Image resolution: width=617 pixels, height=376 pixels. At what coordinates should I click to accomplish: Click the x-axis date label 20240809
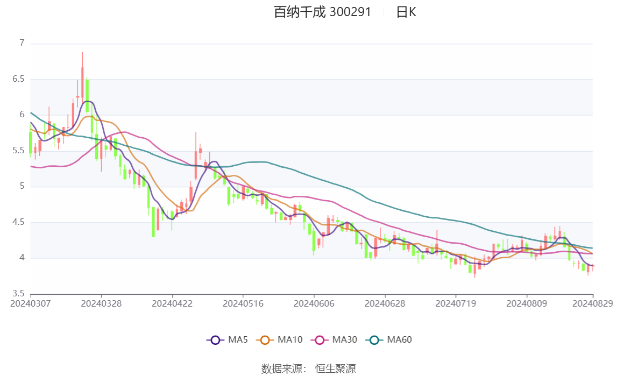(526, 303)
